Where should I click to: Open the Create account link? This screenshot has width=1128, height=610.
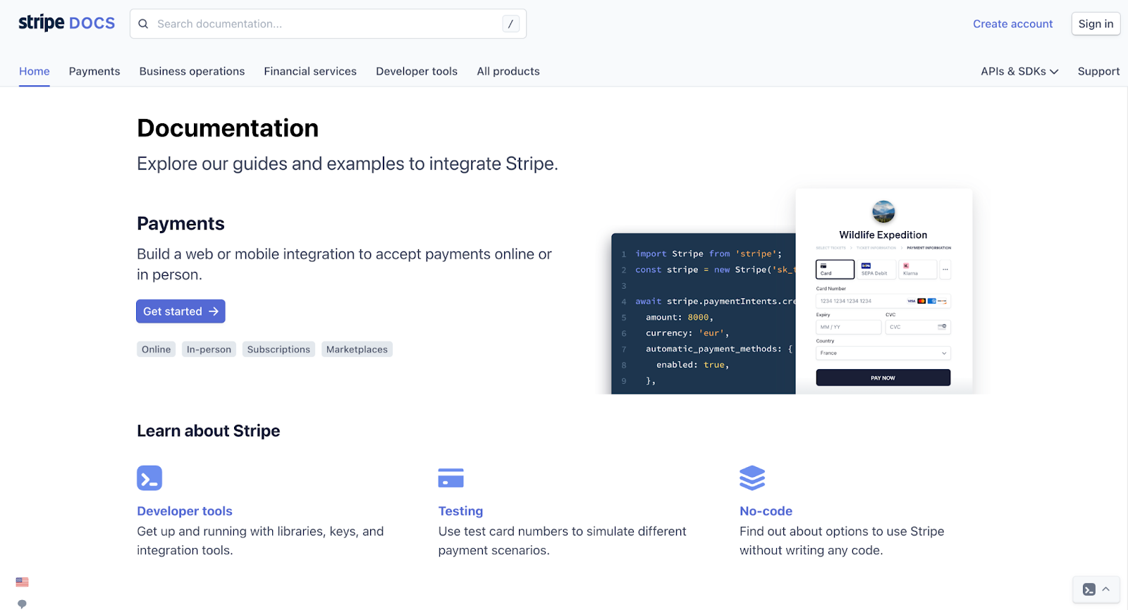point(1012,24)
